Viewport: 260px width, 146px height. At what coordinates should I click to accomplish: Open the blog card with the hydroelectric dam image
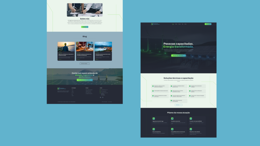click(103, 51)
